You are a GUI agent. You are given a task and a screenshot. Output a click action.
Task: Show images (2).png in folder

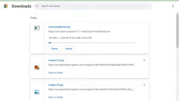(x=56, y=73)
